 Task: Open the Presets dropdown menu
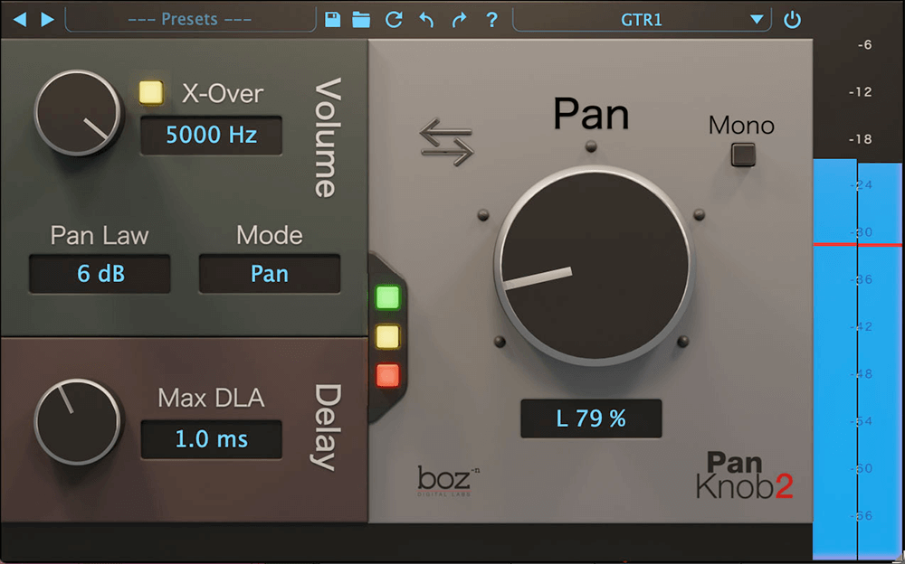click(x=189, y=19)
